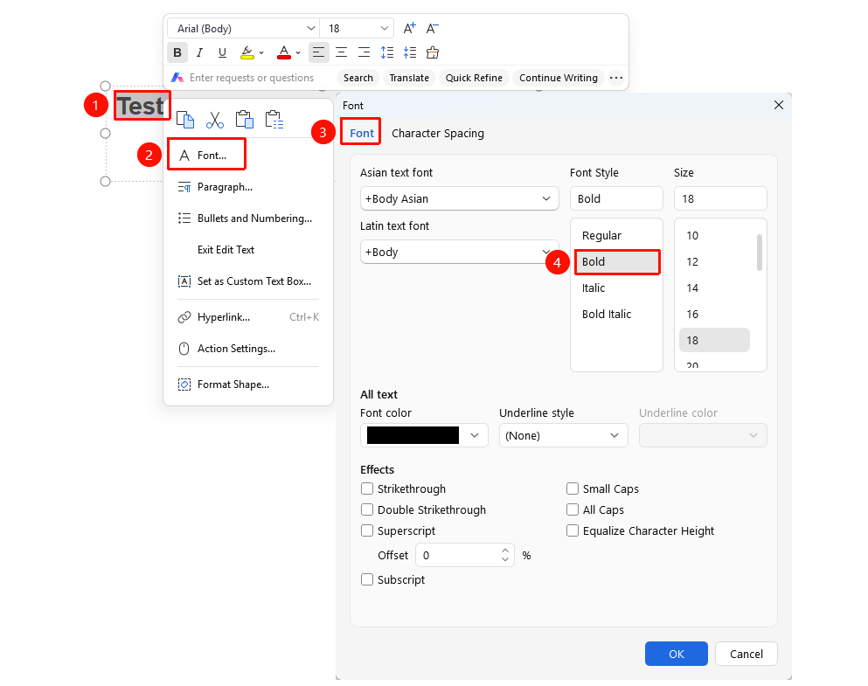The width and height of the screenshot is (868, 686).
Task: Check the Subscript option
Action: (x=367, y=579)
